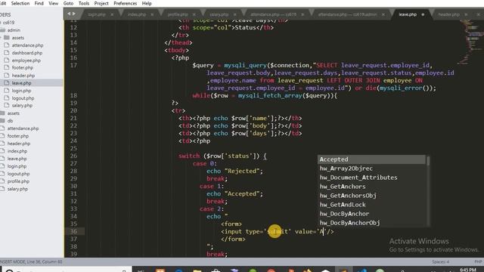Open the Preferences menu
Screen dimensions: 484x272
click(x=125, y=3)
